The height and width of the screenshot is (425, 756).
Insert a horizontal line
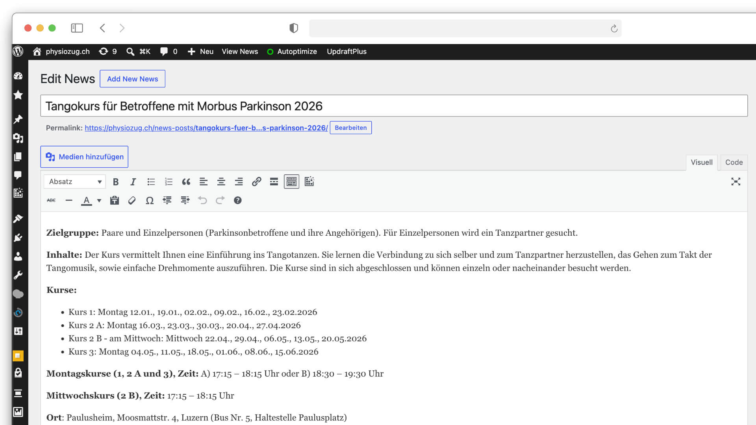tap(69, 200)
